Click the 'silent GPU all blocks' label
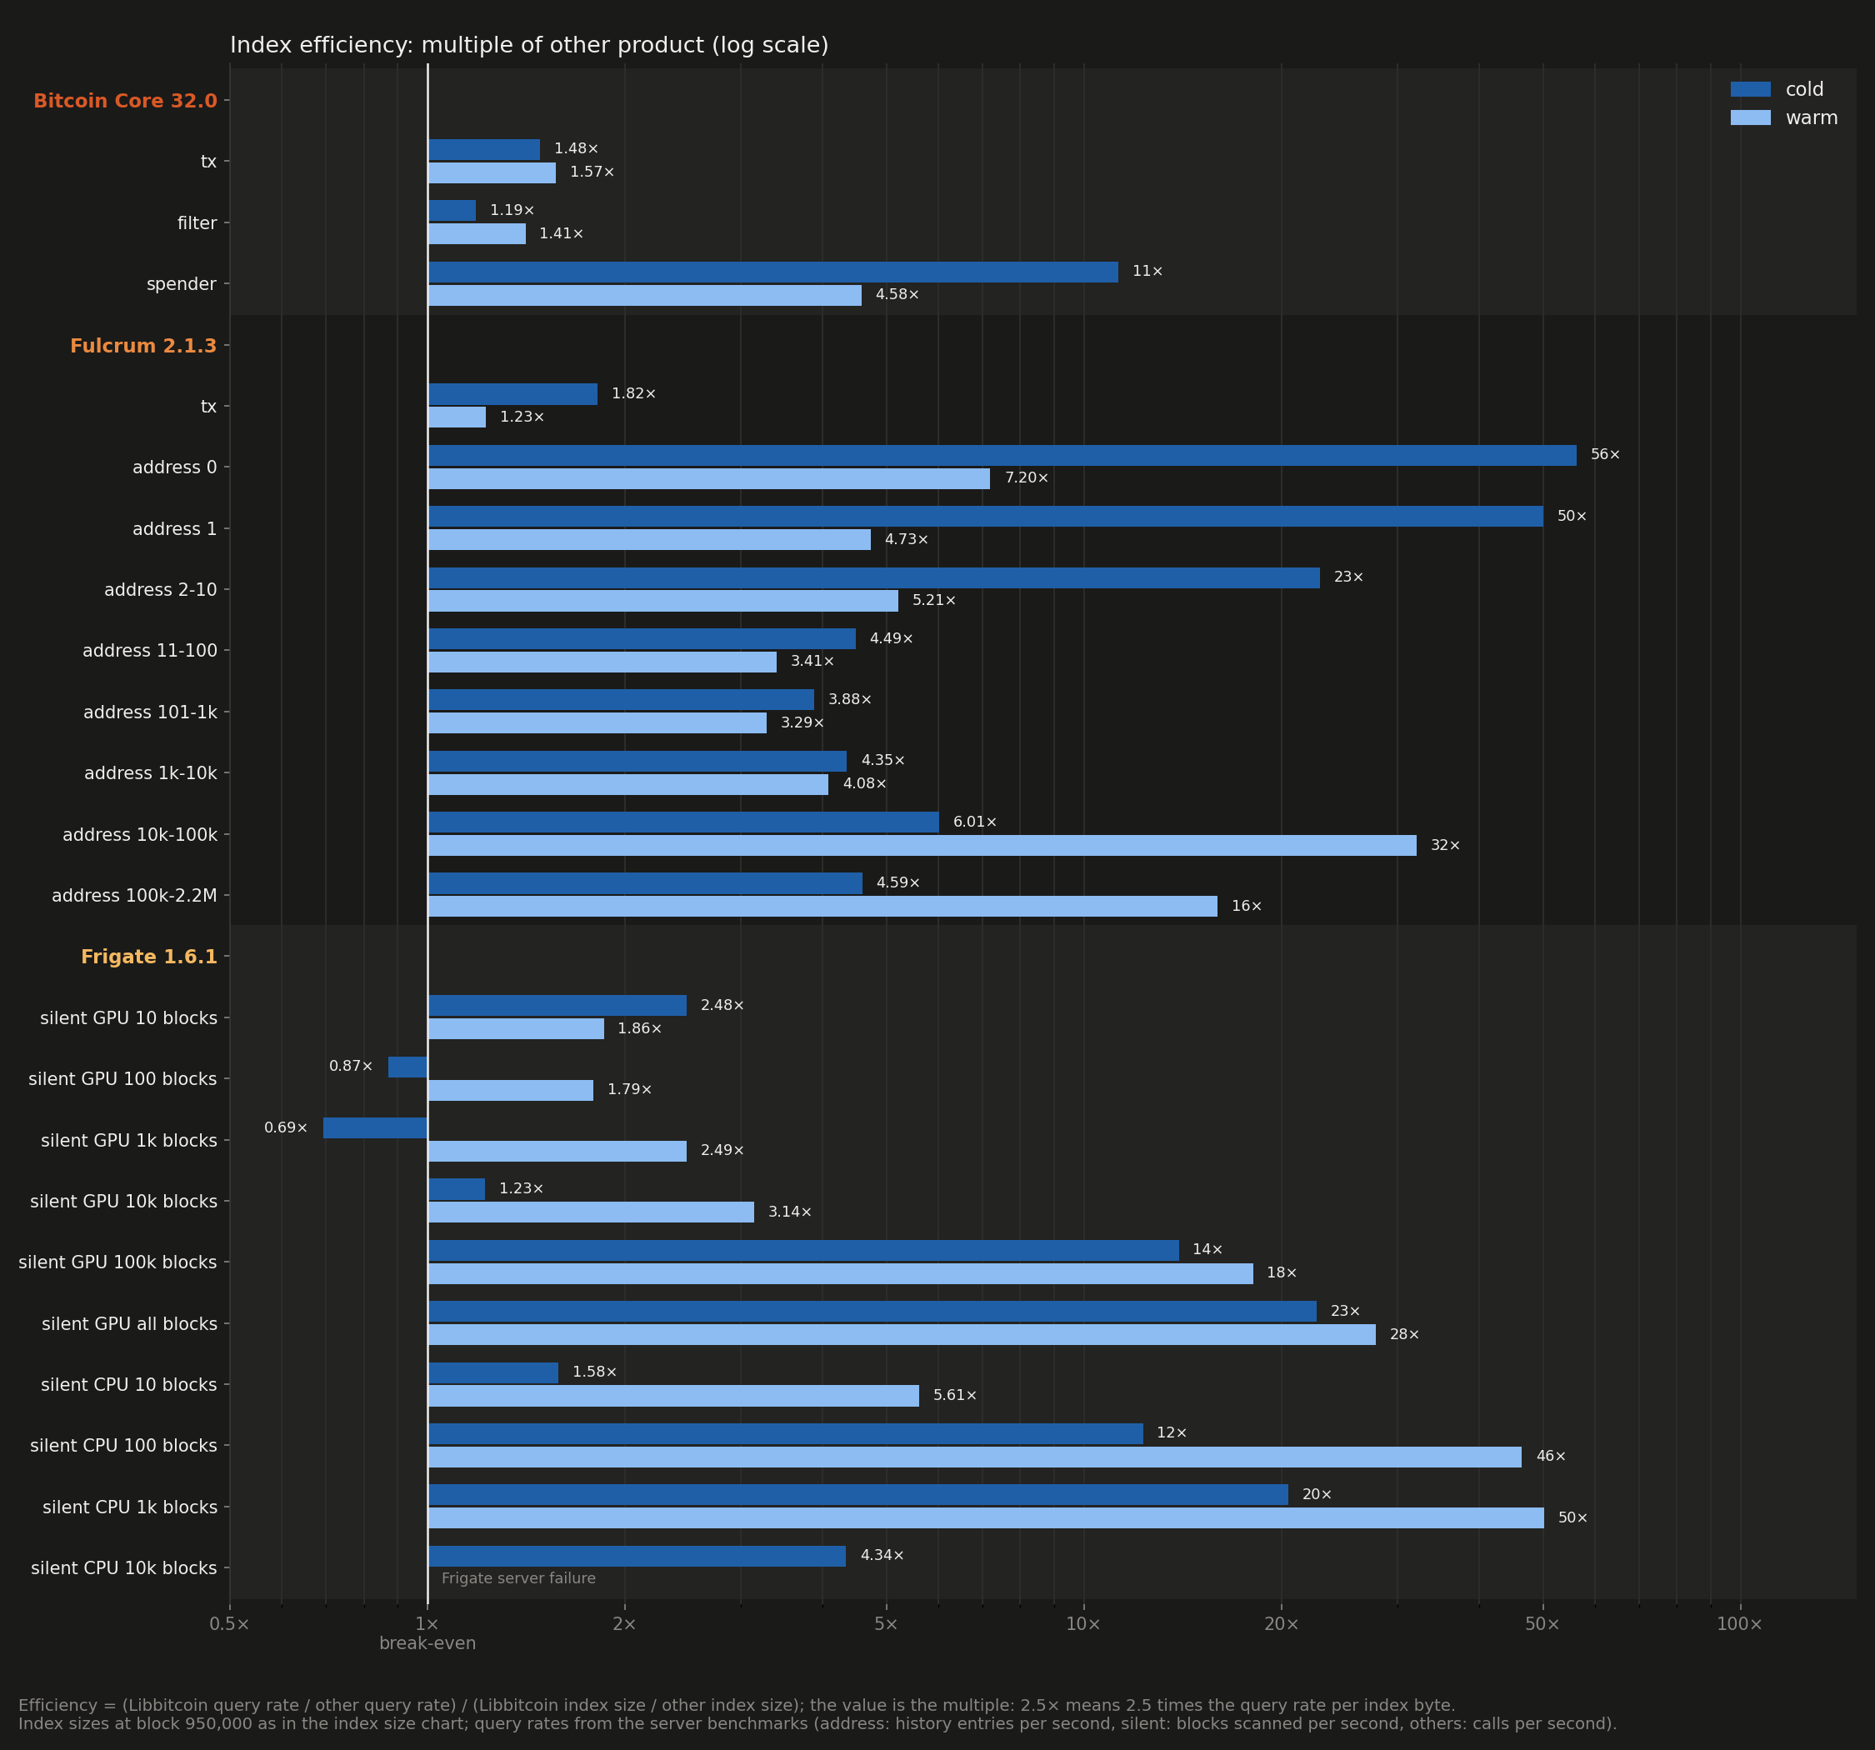Viewport: 1875px width, 1750px height. pyautogui.click(x=129, y=1323)
